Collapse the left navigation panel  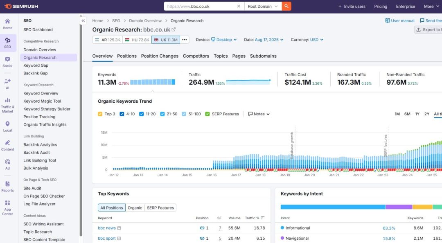coord(83,20)
